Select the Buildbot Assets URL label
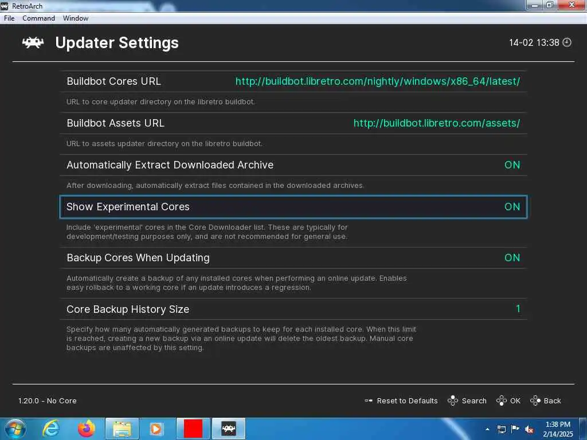 [116, 123]
